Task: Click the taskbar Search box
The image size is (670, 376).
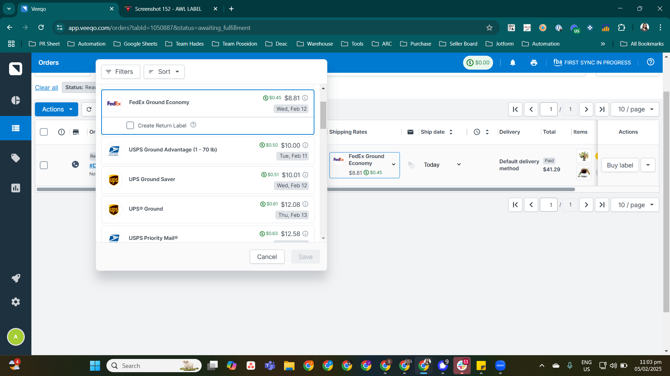Action: click(154, 366)
